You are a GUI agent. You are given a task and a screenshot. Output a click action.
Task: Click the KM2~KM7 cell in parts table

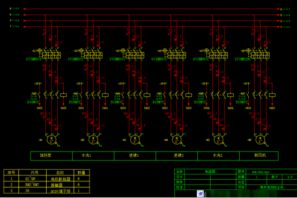coord(32,185)
